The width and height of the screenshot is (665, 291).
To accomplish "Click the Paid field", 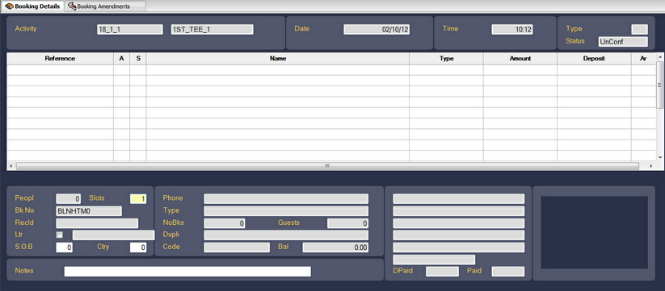I will point(508,272).
